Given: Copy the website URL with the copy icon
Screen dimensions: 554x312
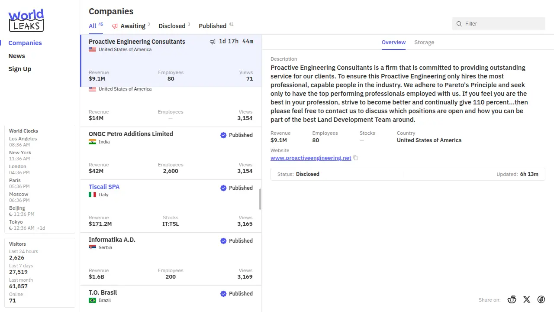Looking at the screenshot, I should point(355,158).
